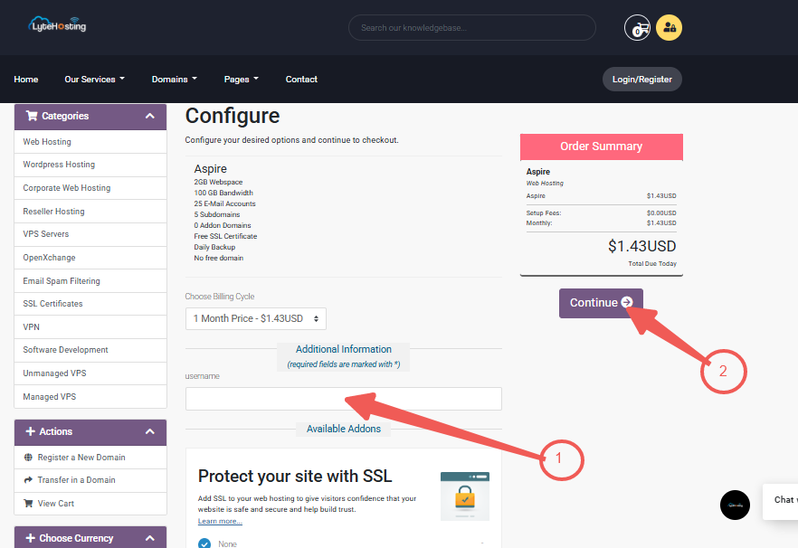The height and width of the screenshot is (548, 798).
Task: Click the yellow user account icon
Action: click(x=669, y=27)
